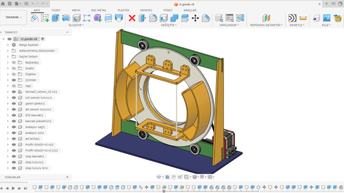Select the Move/Copy arrows tool
344x193 pixels.
(195, 18)
